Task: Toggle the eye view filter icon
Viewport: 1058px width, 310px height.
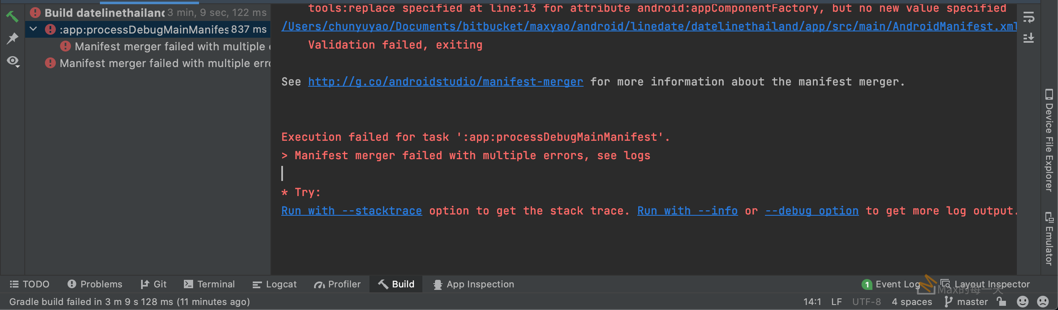Action: 13,62
